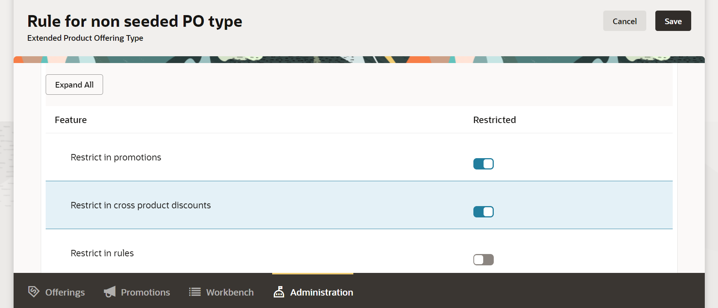The height and width of the screenshot is (308, 718).
Task: Click the Extended Product Offering Type subtitle
Action: (x=85, y=38)
